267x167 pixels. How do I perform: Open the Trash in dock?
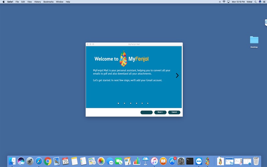click(x=256, y=161)
